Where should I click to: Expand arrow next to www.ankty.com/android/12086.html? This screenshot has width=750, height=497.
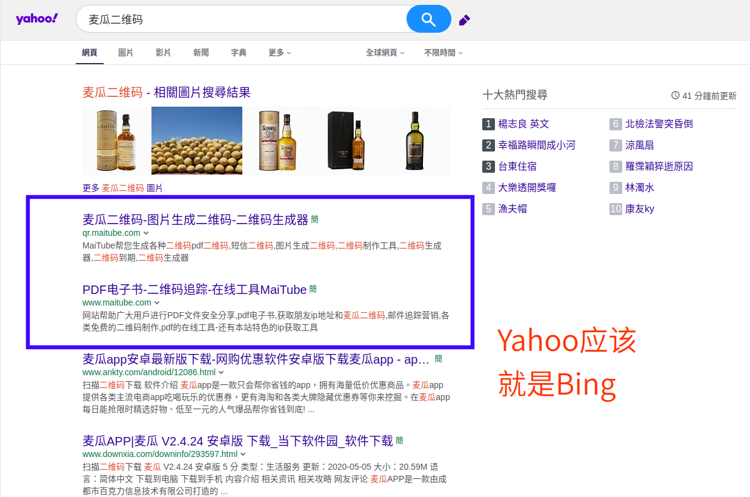[x=221, y=373]
